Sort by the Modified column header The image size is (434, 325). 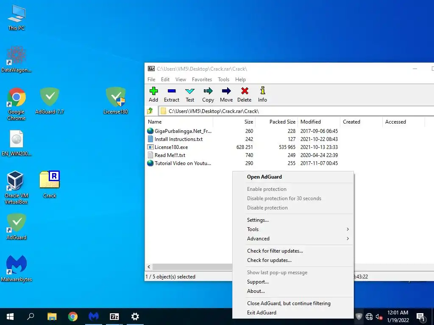click(x=319, y=122)
